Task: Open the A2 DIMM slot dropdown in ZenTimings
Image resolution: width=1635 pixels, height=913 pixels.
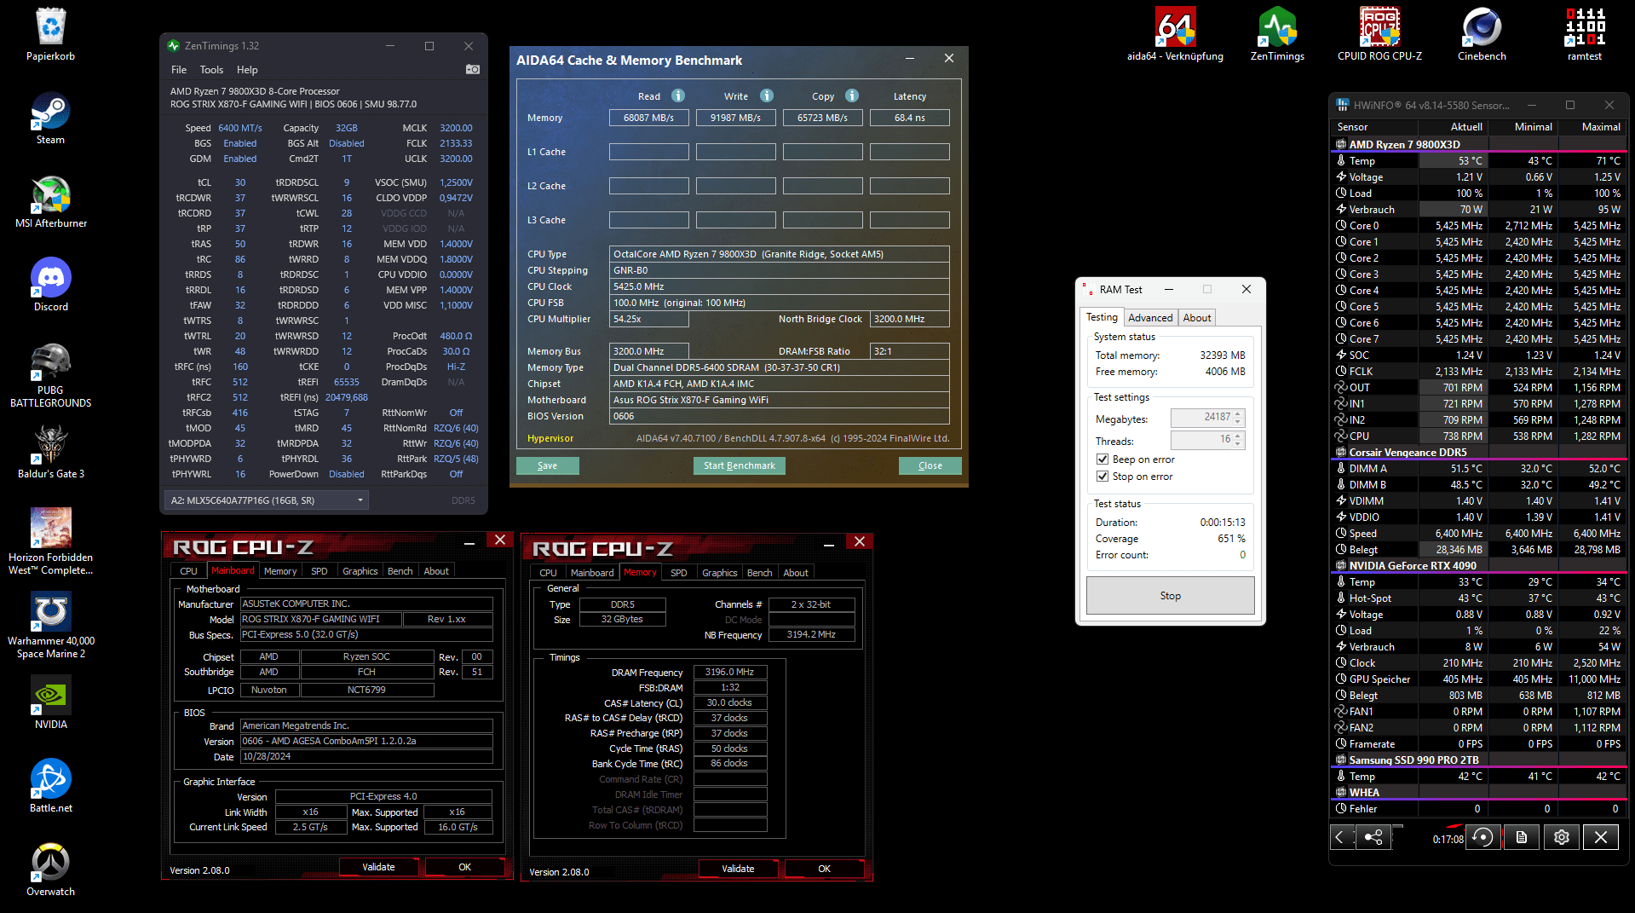Action: (x=267, y=500)
